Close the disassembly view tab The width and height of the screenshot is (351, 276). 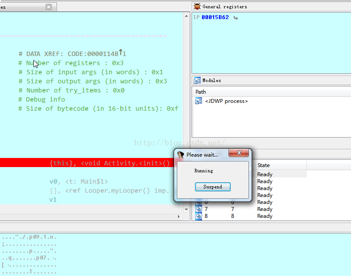(x=49, y=7)
